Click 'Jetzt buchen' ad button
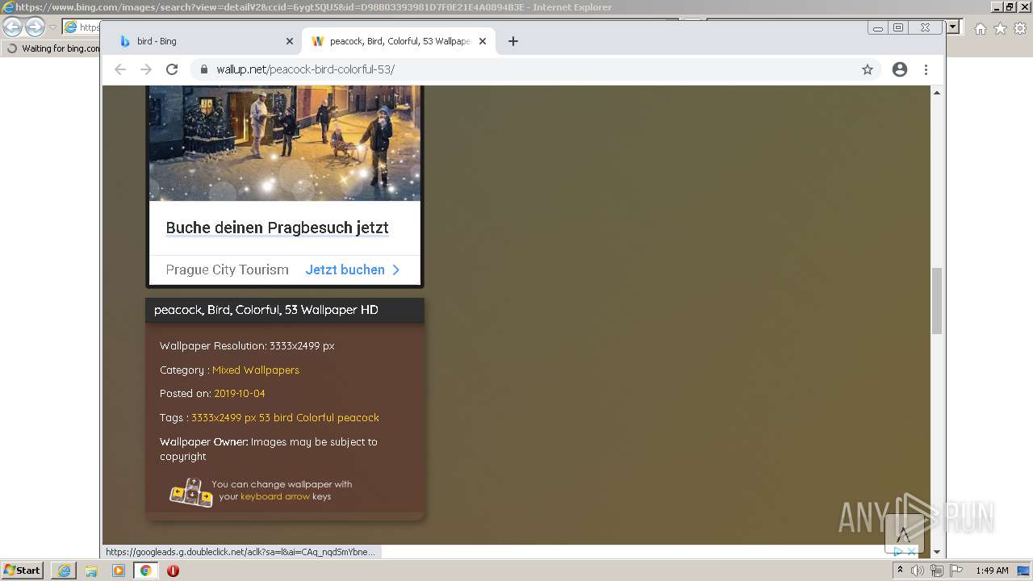1033x581 pixels. tap(353, 270)
